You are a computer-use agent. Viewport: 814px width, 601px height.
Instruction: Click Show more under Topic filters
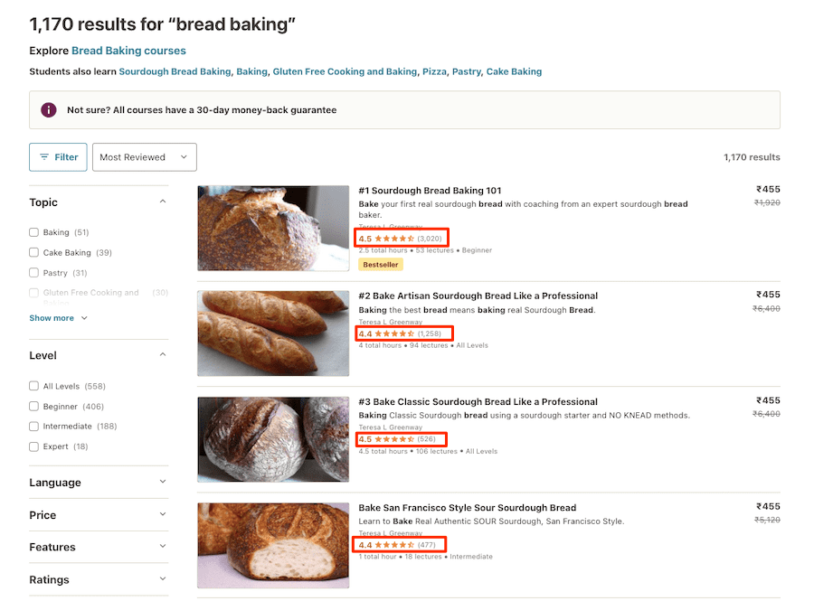(x=52, y=317)
